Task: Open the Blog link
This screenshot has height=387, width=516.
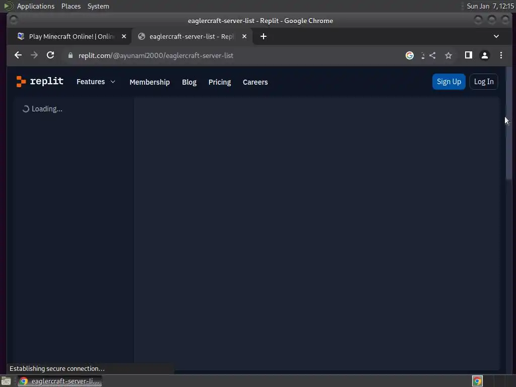Action: 189,82
